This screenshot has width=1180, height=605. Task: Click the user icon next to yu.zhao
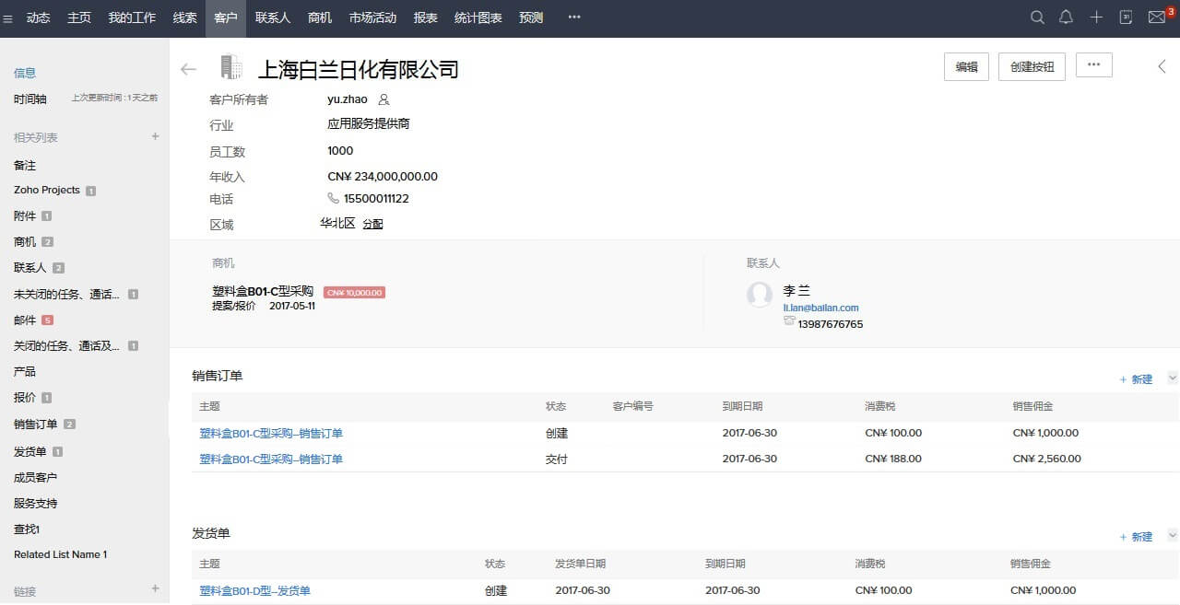point(384,99)
